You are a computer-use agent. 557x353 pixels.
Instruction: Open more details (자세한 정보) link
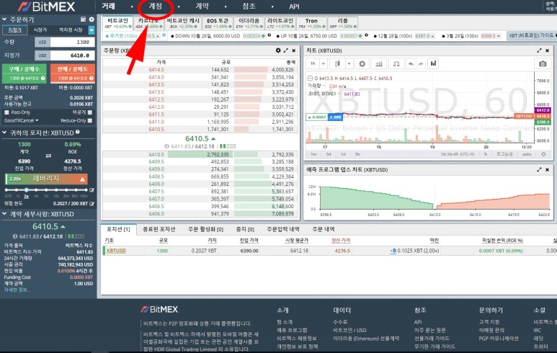[x=17, y=290]
